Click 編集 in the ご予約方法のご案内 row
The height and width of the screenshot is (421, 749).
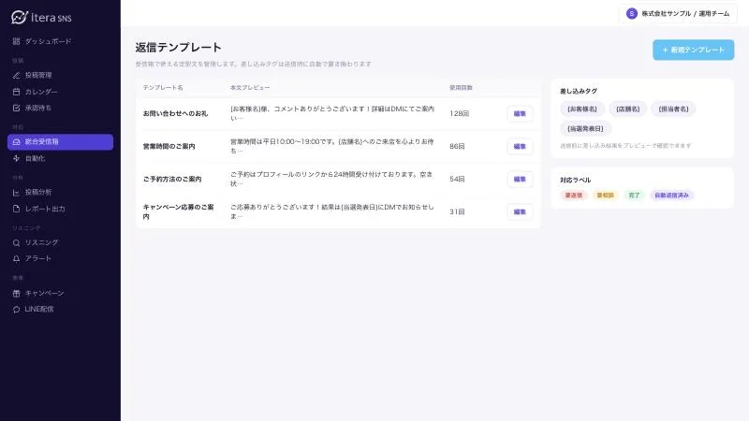pyautogui.click(x=520, y=179)
